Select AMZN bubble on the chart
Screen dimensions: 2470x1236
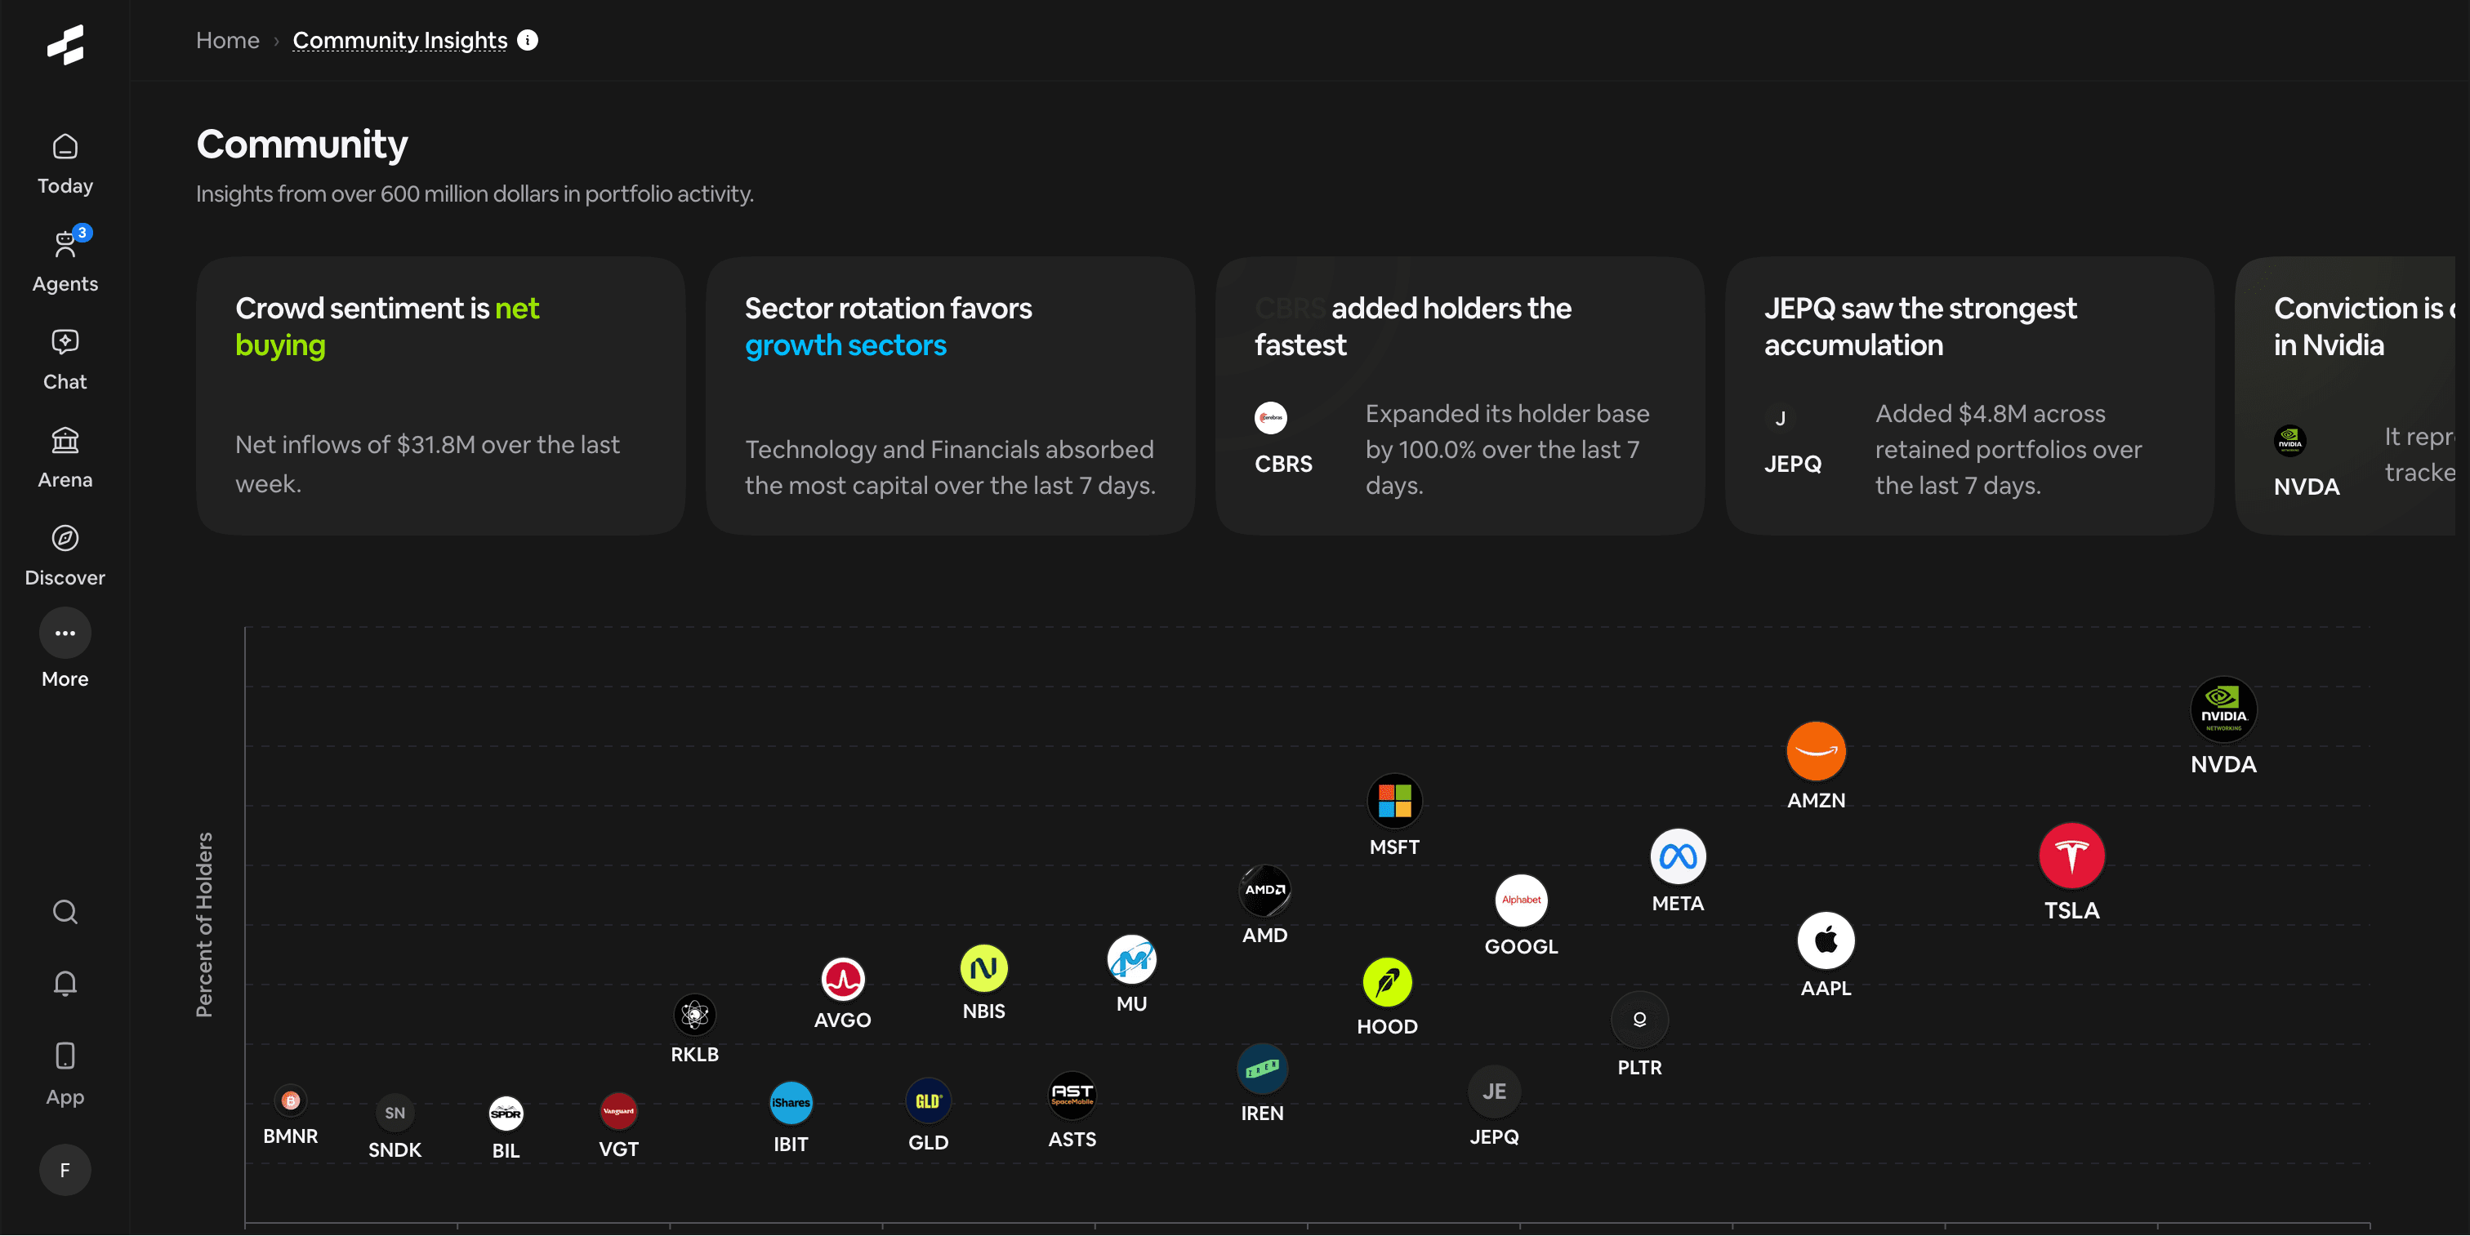click(1815, 750)
